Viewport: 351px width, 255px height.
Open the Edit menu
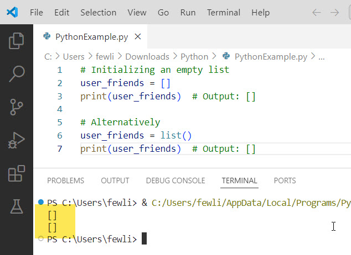coord(62,13)
